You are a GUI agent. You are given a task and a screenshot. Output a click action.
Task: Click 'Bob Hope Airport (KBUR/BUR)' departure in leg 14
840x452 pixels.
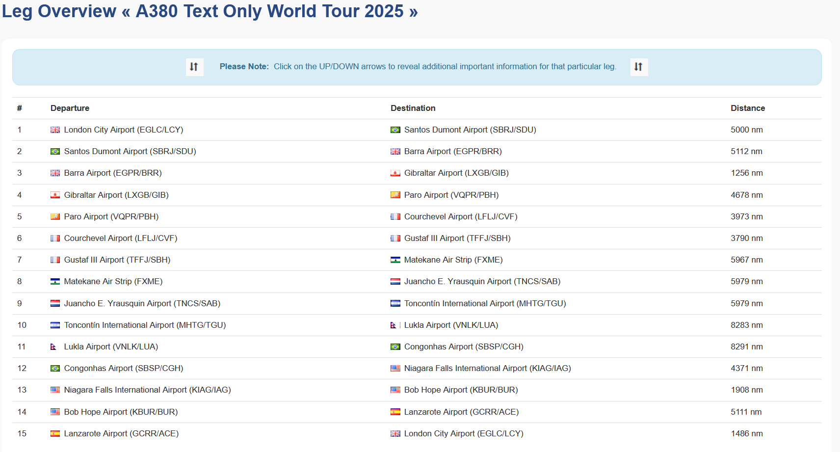[121, 412]
